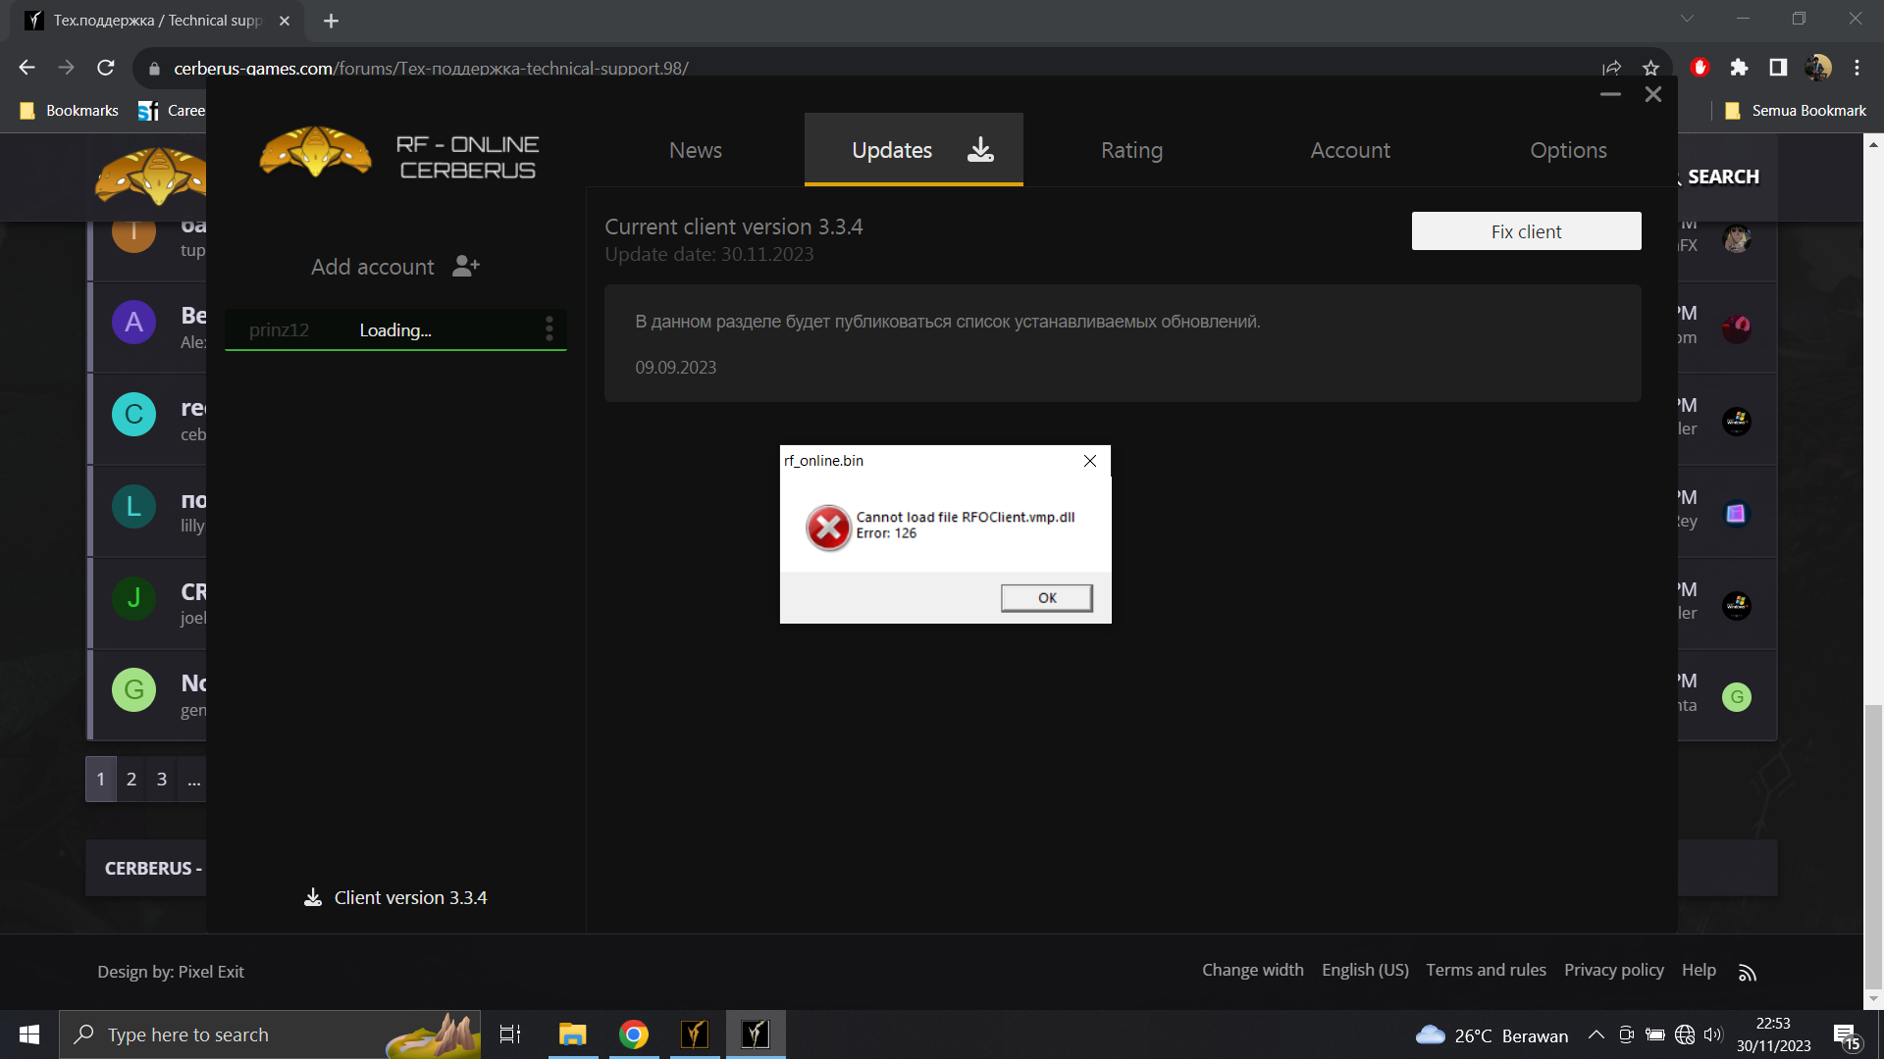The width and height of the screenshot is (1884, 1059).
Task: Click the taskbar search box
Action: (x=270, y=1034)
